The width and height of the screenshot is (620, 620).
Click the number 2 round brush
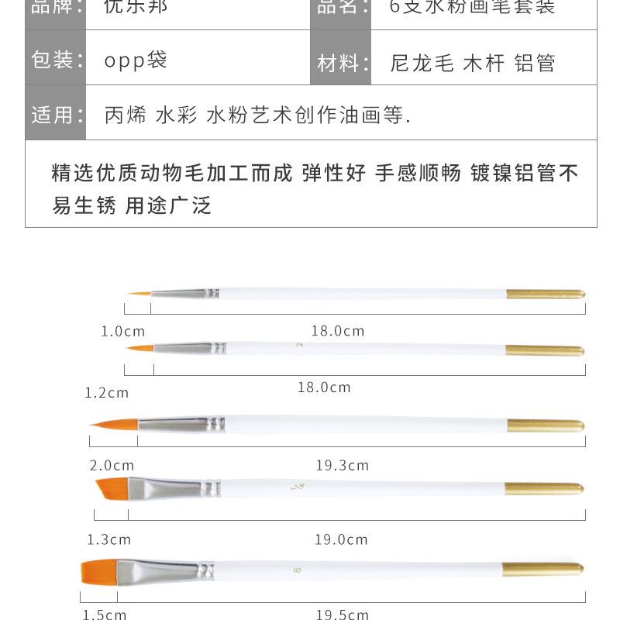pyautogui.click(x=355, y=350)
